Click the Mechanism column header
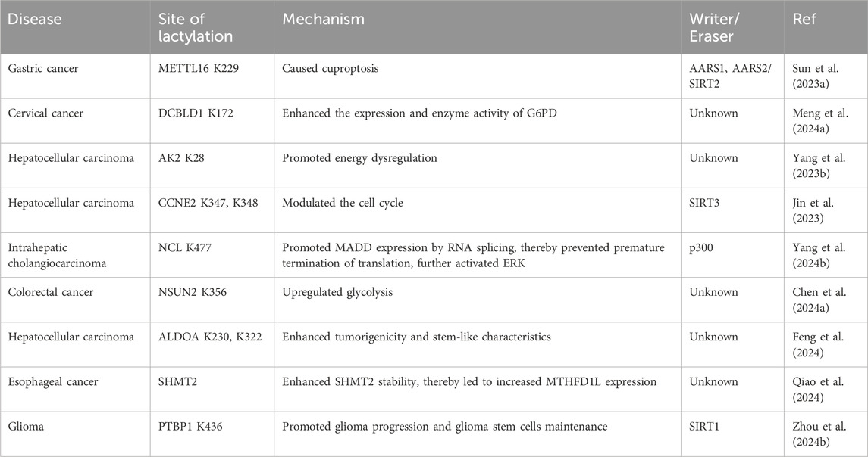Viewport: 868px width, 457px height. (x=323, y=20)
